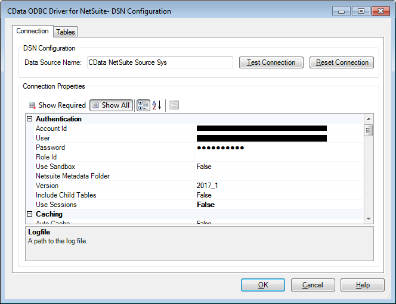396x304 pixels.
Task: Select the Connection tab
Action: [33, 32]
